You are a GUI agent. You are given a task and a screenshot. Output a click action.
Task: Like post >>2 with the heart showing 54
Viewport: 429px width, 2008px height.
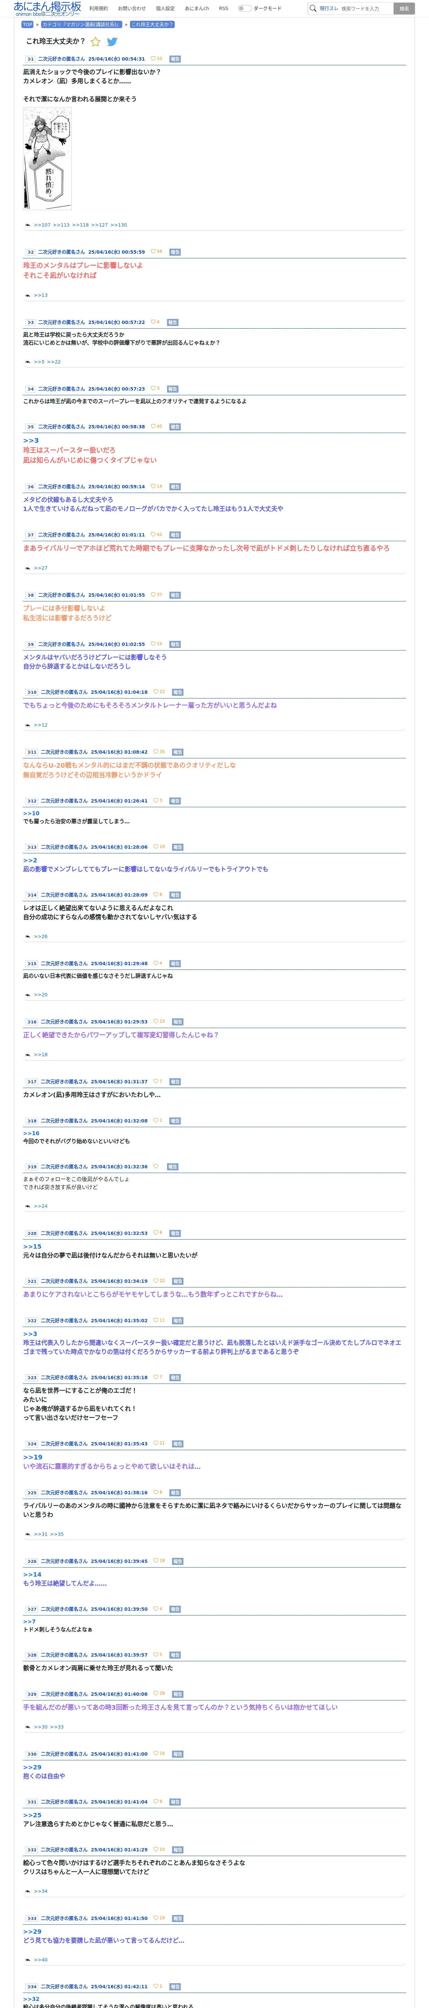(153, 252)
